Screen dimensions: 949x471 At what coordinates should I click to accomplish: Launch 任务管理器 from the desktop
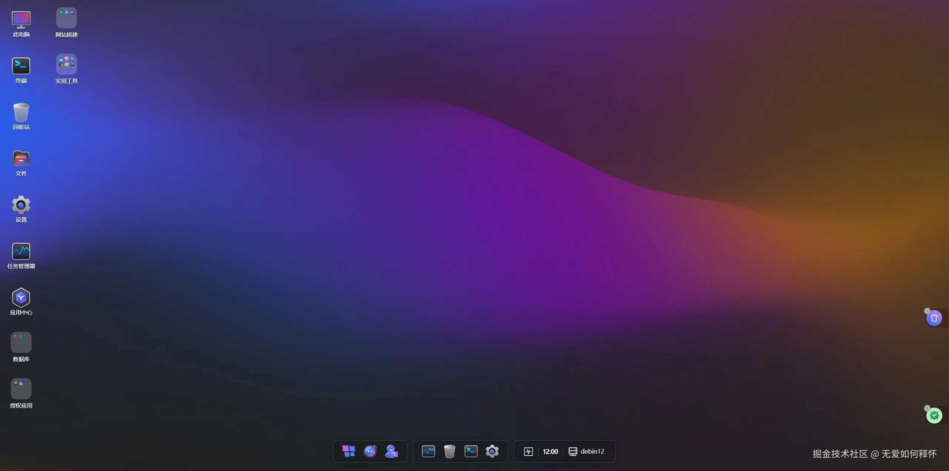[21, 251]
